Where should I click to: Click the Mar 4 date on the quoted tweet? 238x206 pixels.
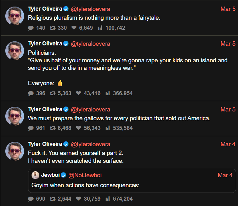click(x=225, y=175)
